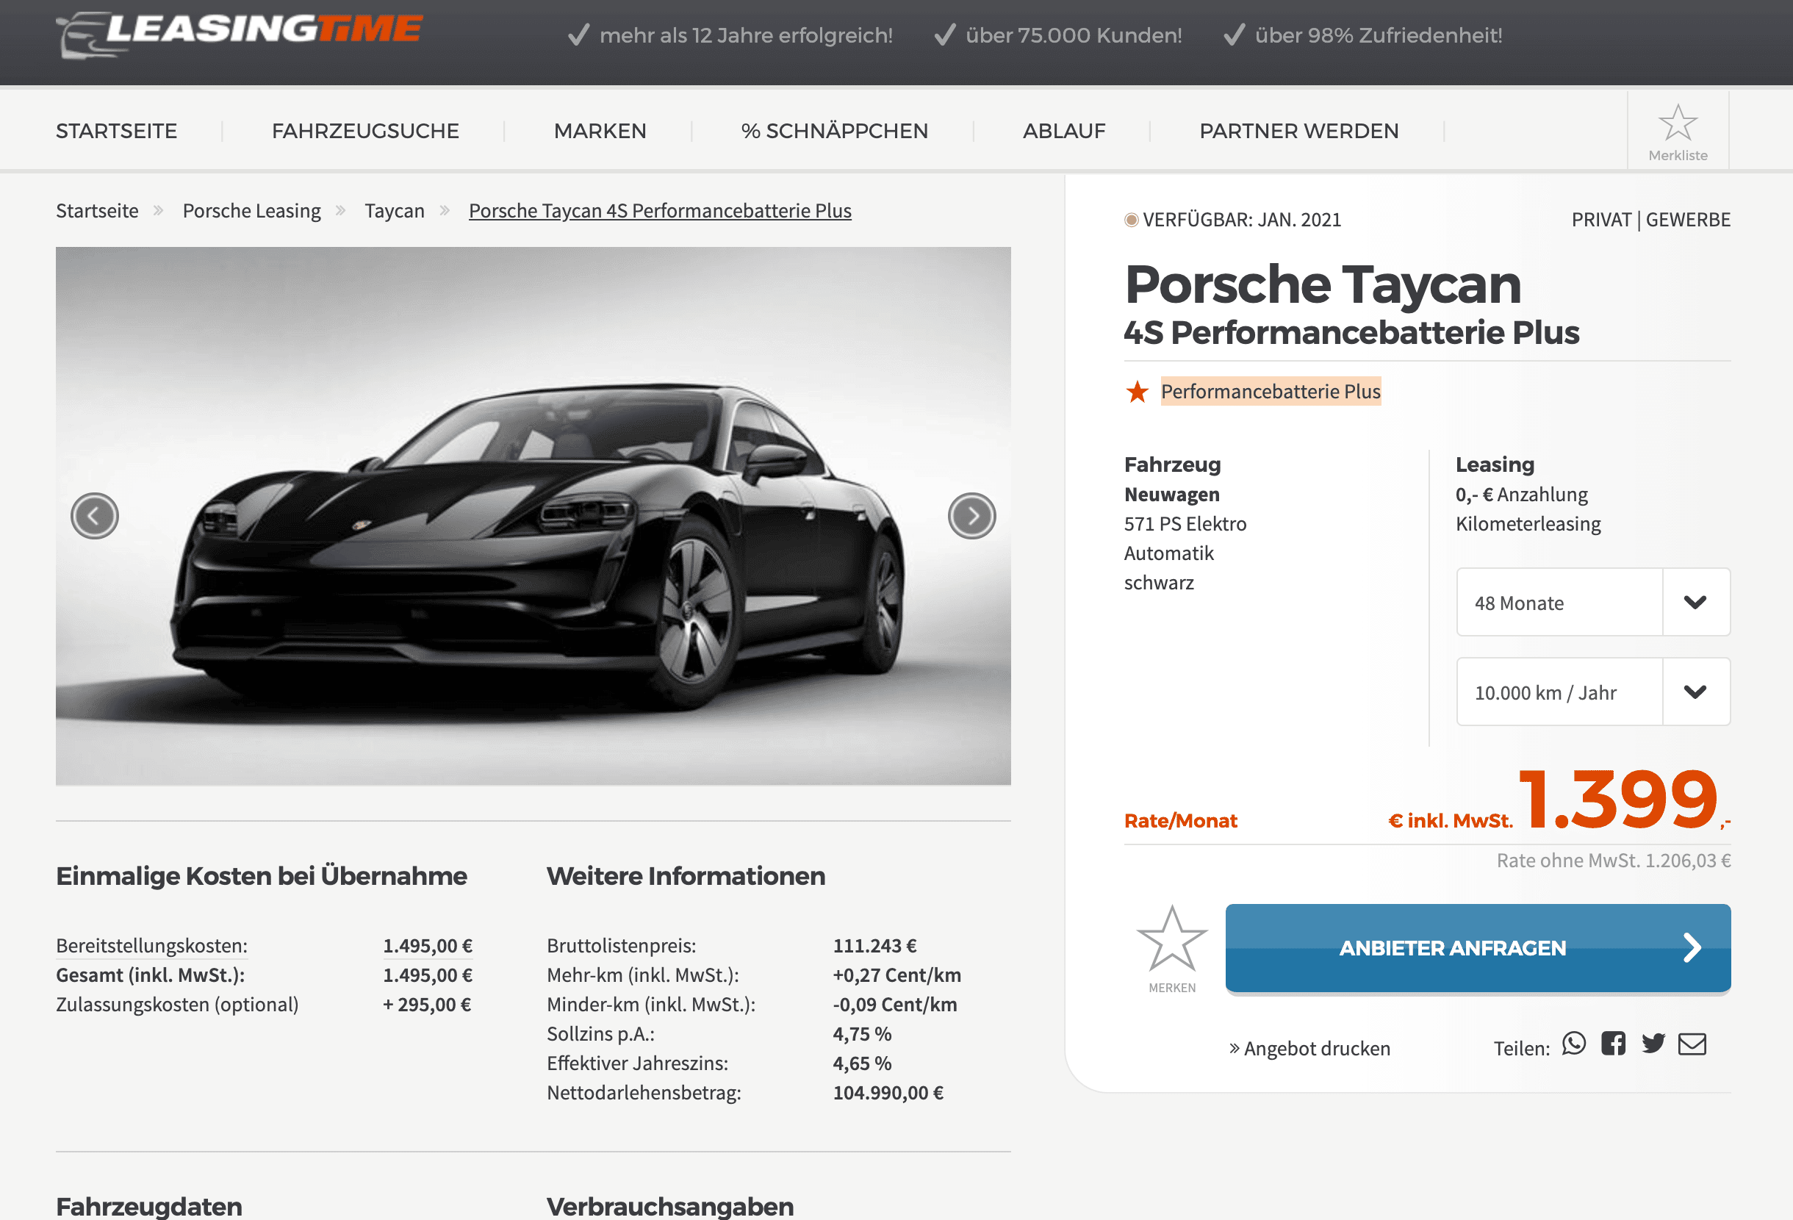Click Anbieter anfragen button
The image size is (1793, 1220).
pyautogui.click(x=1478, y=947)
